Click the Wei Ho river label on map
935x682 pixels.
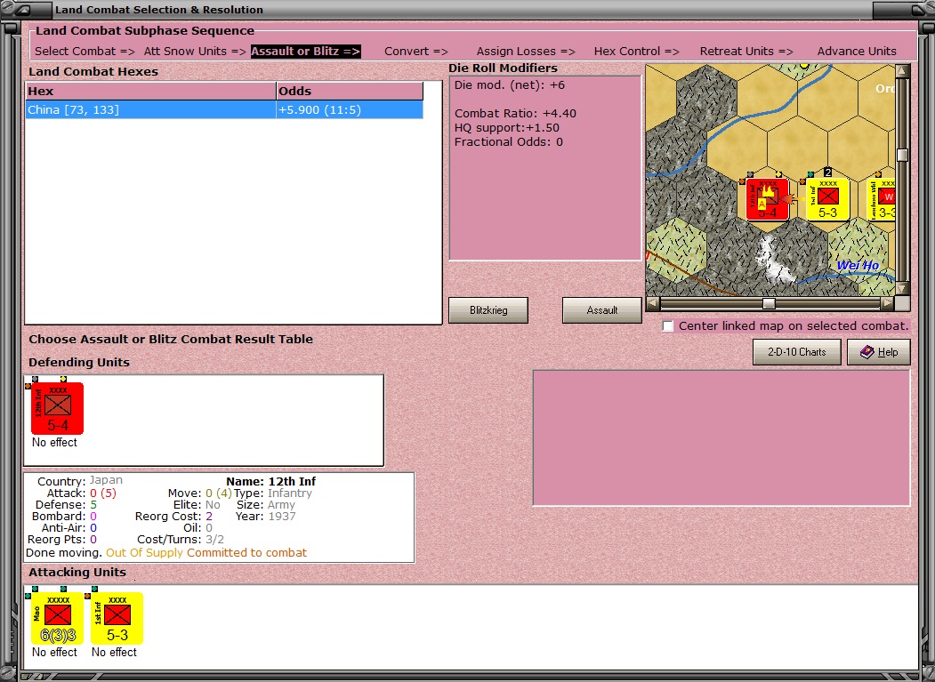pos(858,265)
